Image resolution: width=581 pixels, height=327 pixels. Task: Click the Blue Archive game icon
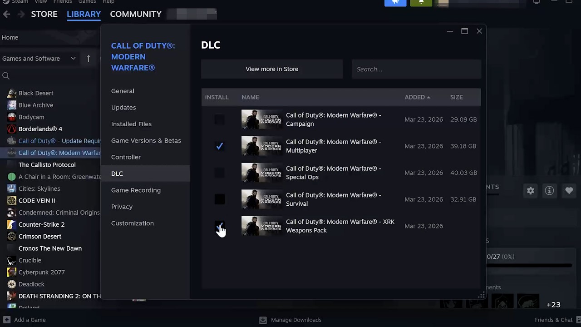[12, 105]
